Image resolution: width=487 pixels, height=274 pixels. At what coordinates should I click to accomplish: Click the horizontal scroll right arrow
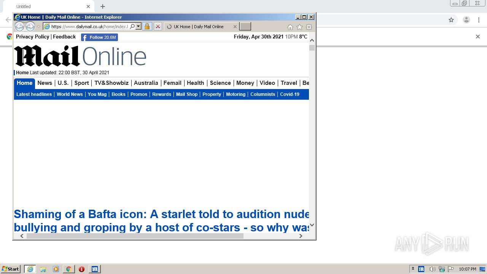[301, 236]
